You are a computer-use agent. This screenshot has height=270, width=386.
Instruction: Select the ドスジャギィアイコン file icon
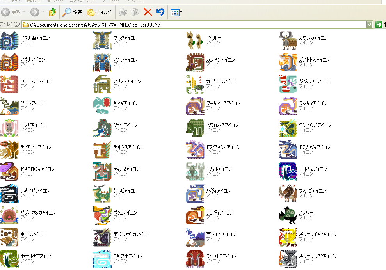tap(195, 150)
